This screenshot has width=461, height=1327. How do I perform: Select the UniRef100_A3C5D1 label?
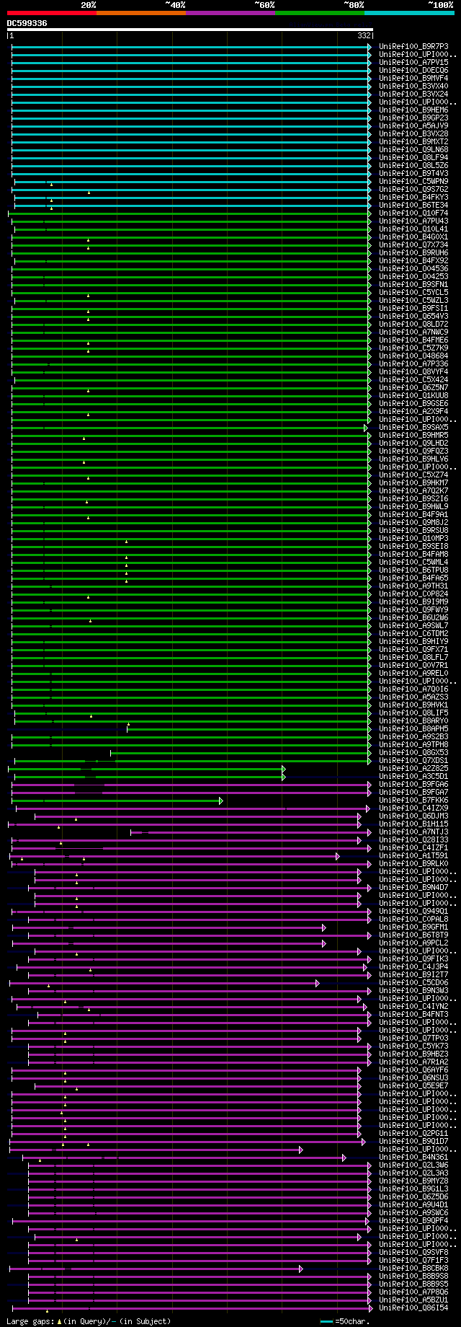(x=414, y=776)
